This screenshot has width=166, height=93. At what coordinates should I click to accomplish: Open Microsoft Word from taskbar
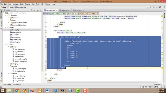click(47, 91)
